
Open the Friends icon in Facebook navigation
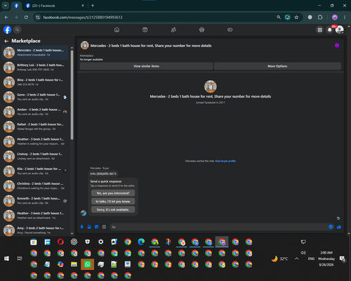tap(173, 30)
